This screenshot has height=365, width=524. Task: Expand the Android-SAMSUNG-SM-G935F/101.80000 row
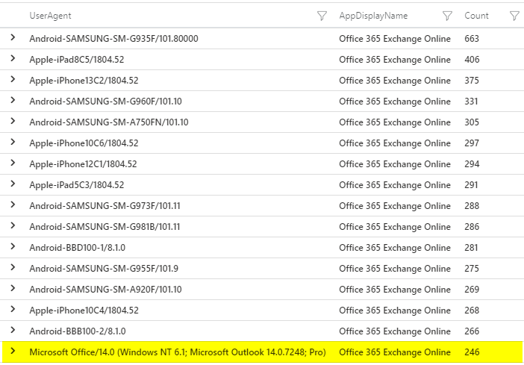13,37
